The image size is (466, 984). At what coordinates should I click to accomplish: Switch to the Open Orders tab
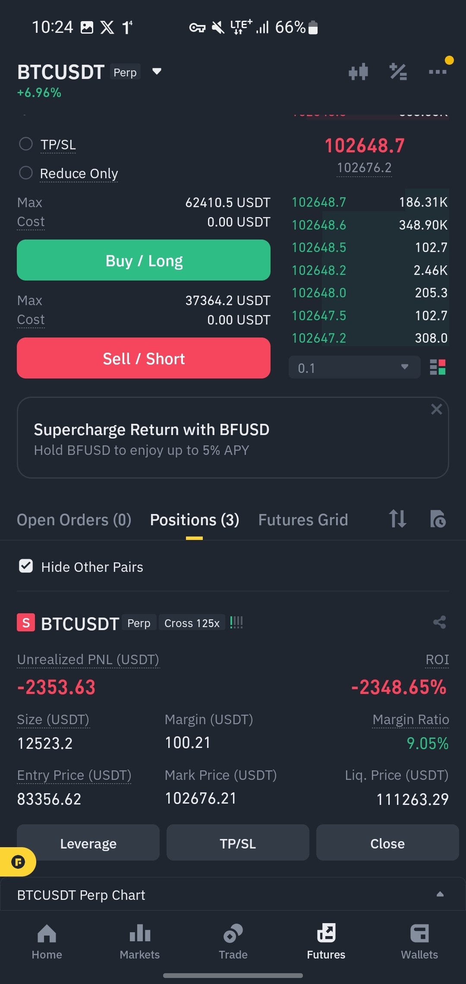pyautogui.click(x=74, y=520)
